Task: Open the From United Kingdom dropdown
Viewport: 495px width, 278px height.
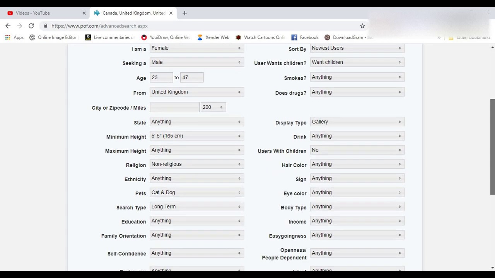Action: click(197, 92)
